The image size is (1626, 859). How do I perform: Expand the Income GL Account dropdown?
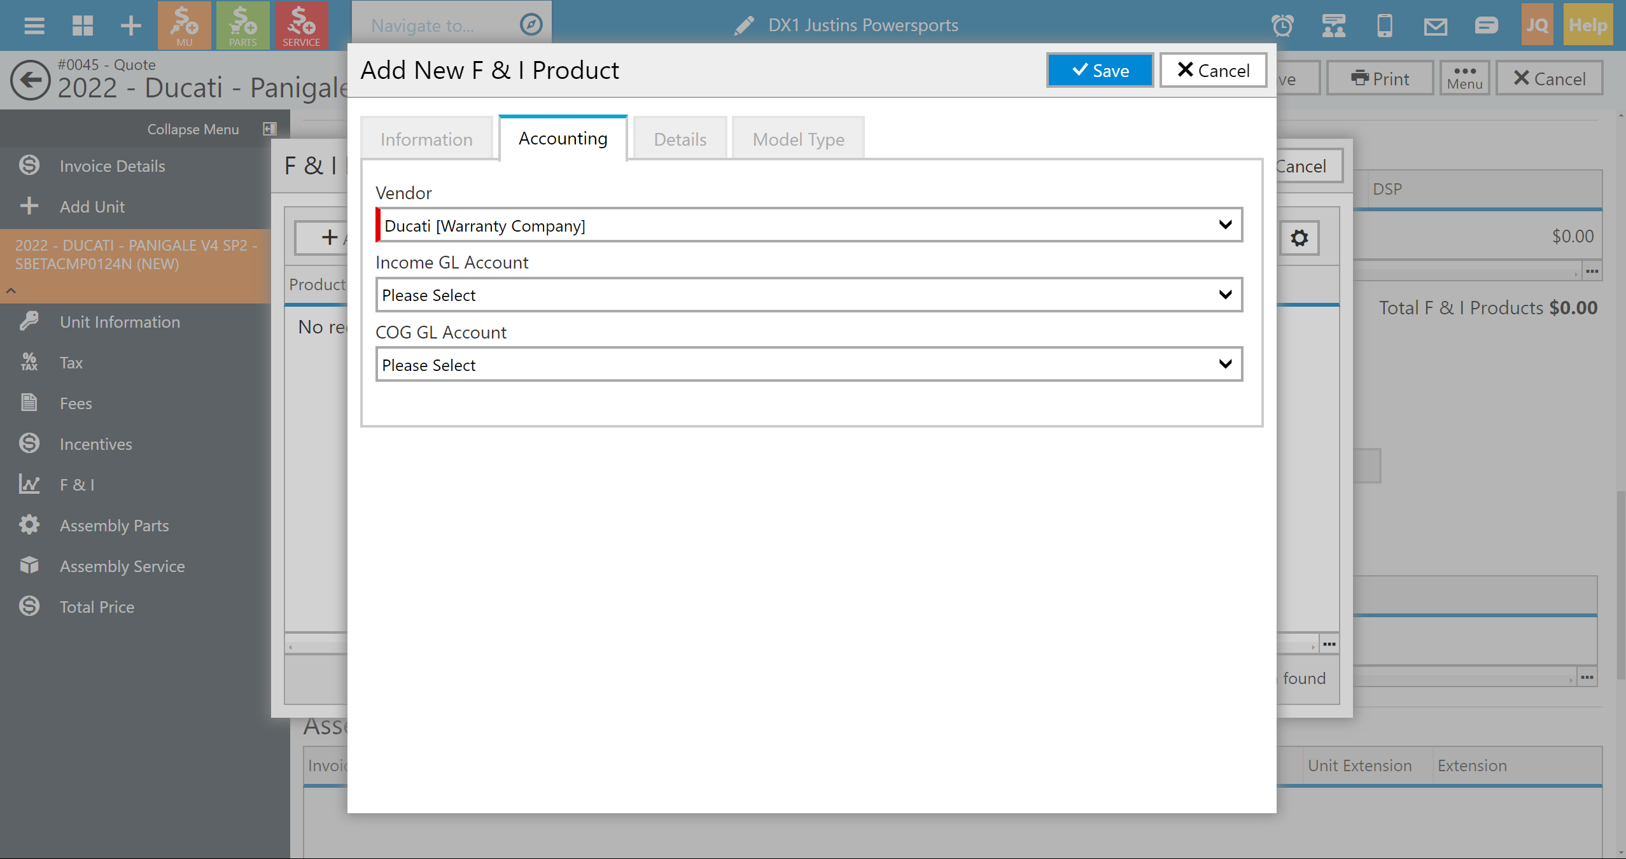tap(808, 295)
